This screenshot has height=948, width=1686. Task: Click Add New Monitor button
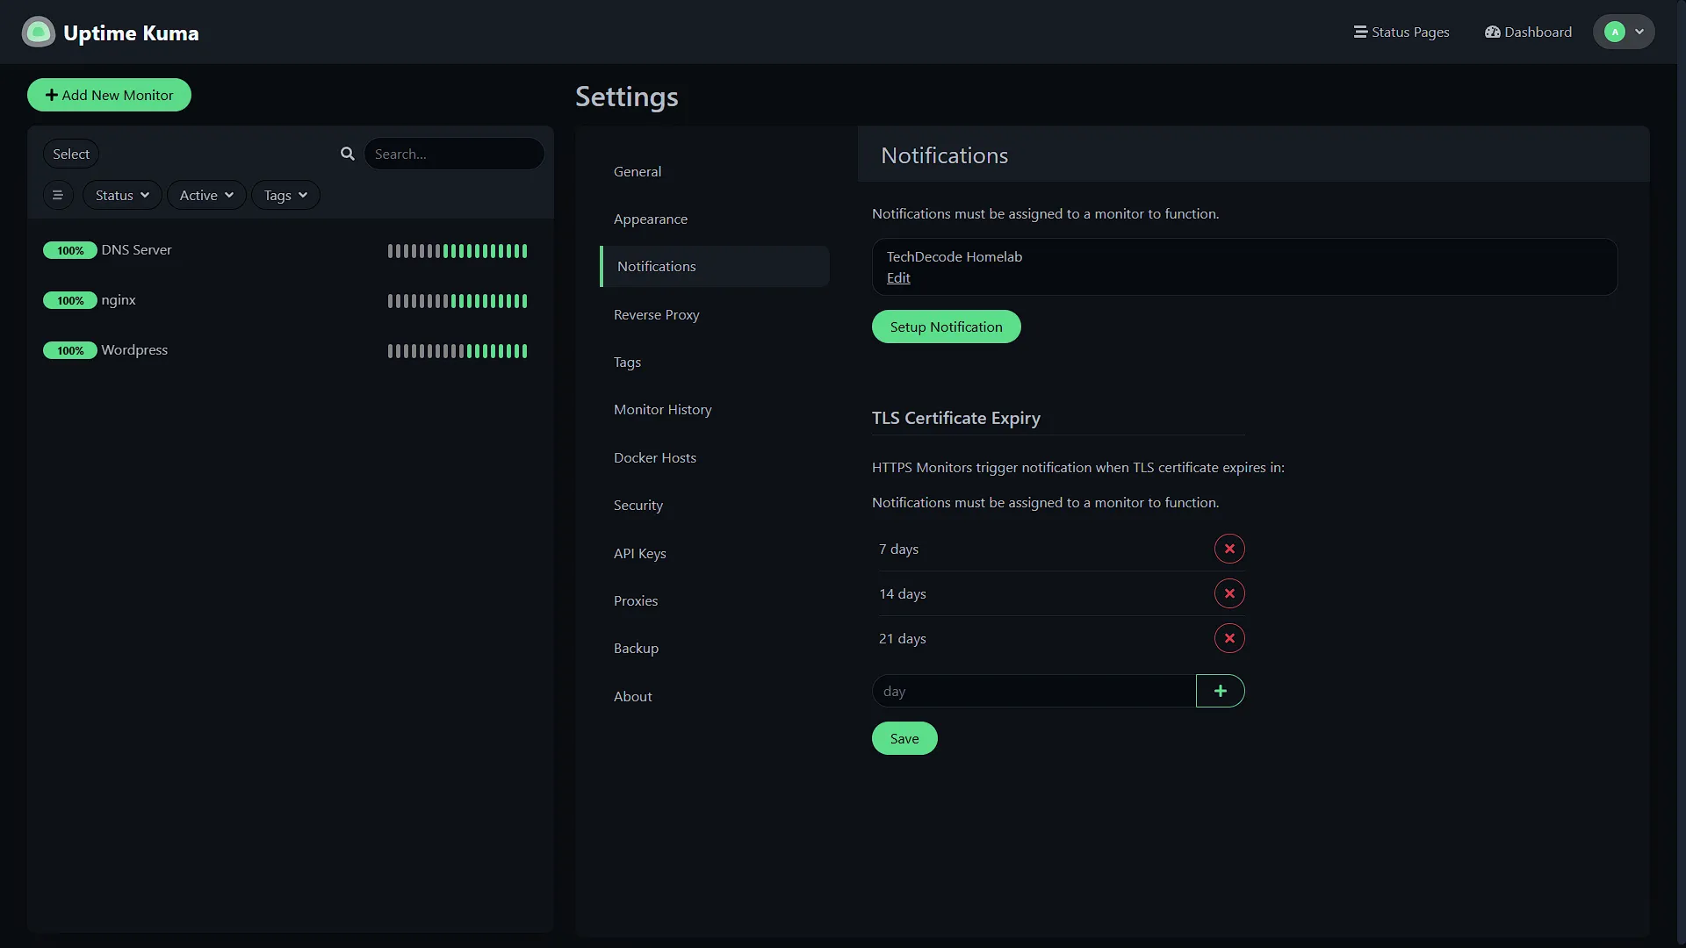point(109,95)
